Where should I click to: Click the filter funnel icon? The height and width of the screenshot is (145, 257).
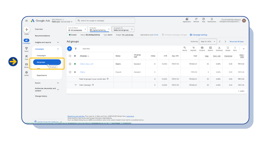(76, 49)
